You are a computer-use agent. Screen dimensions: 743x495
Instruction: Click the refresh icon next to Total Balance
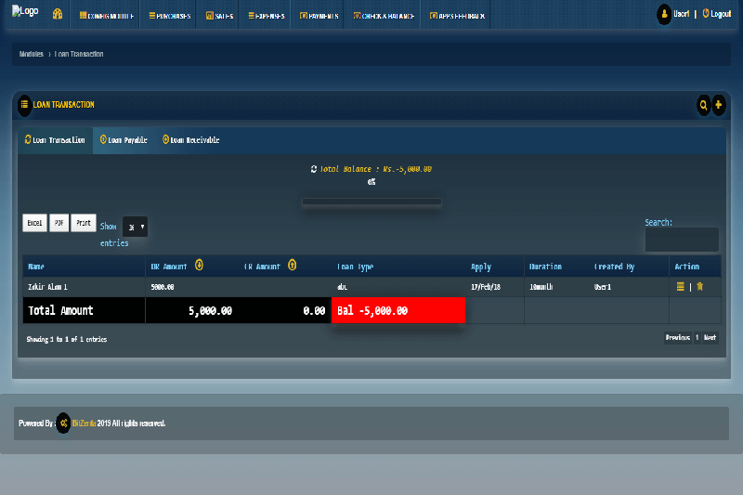point(314,169)
